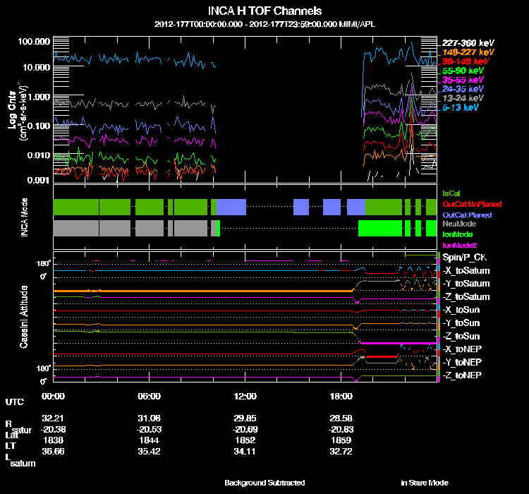
Task: Click the red 90-149 keV legend label
Action: click(x=465, y=61)
